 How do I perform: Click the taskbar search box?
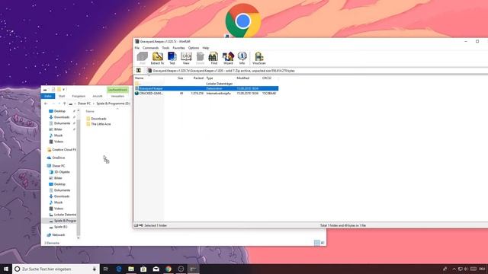coord(56,269)
